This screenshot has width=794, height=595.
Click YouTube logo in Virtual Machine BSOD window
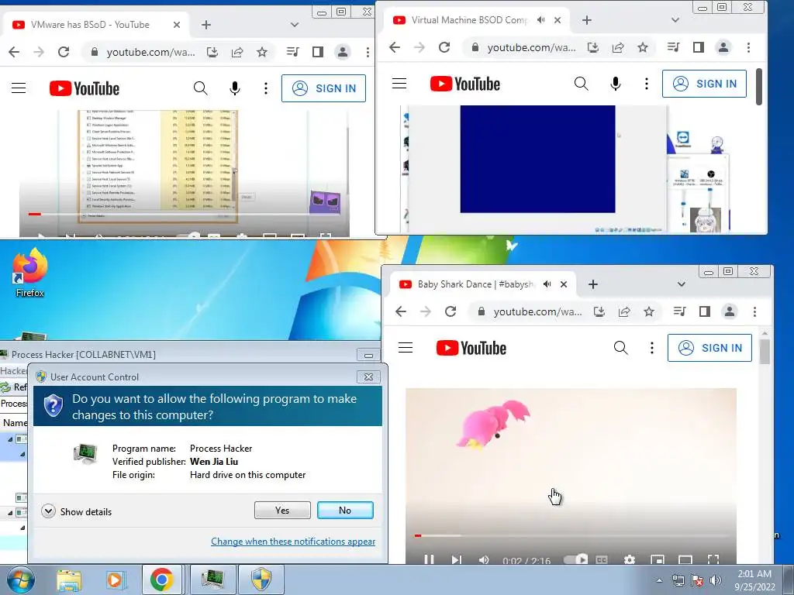(465, 84)
